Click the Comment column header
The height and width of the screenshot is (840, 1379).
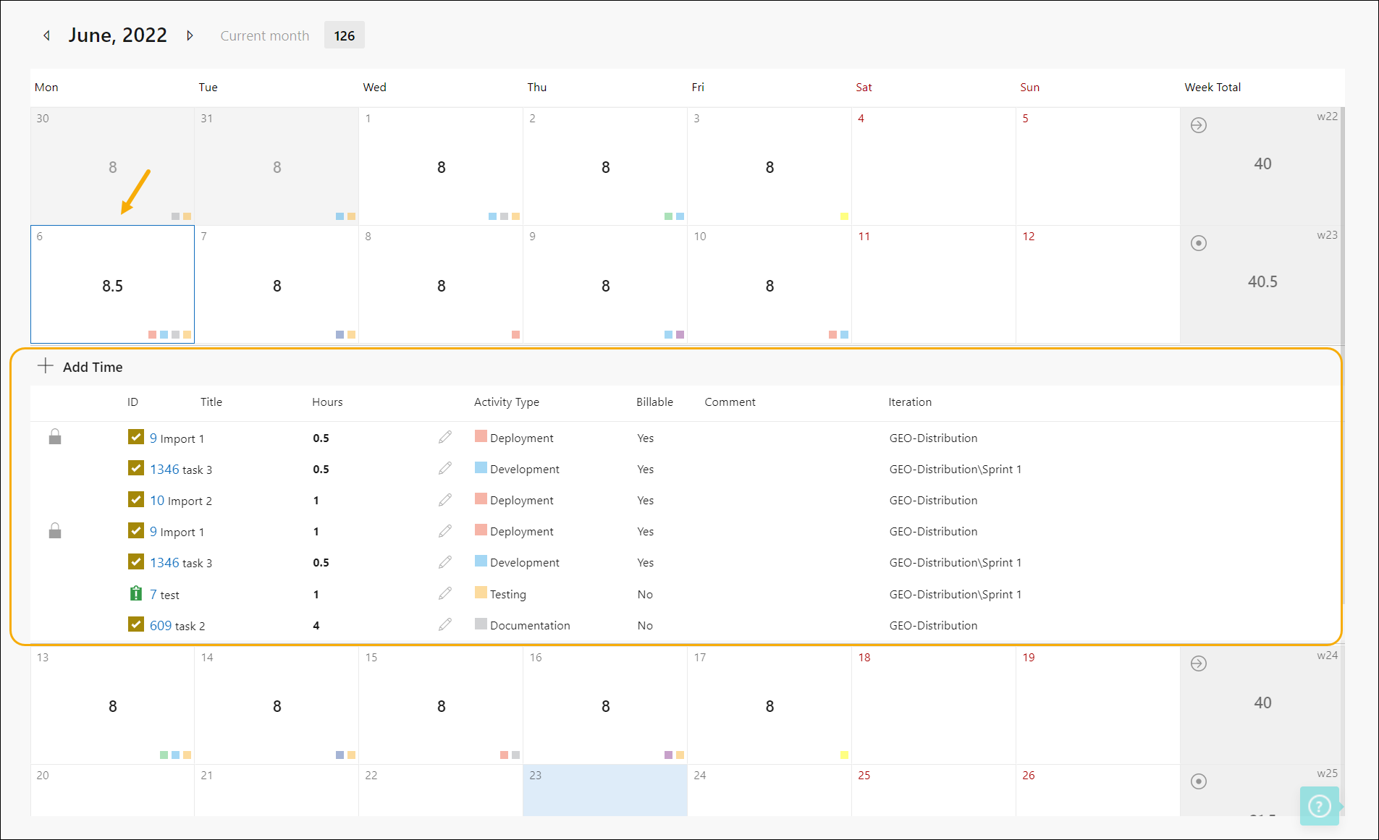(730, 402)
